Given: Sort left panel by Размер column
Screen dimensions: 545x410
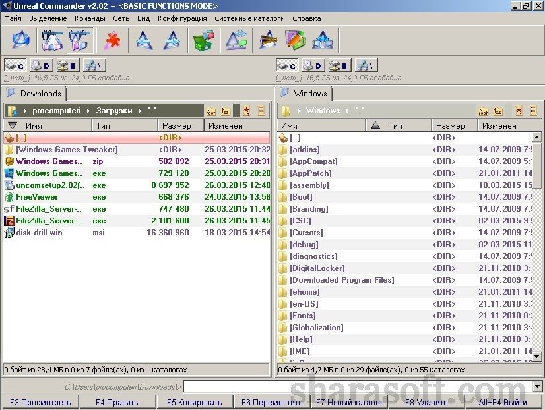Looking at the screenshot, I should coord(181,126).
